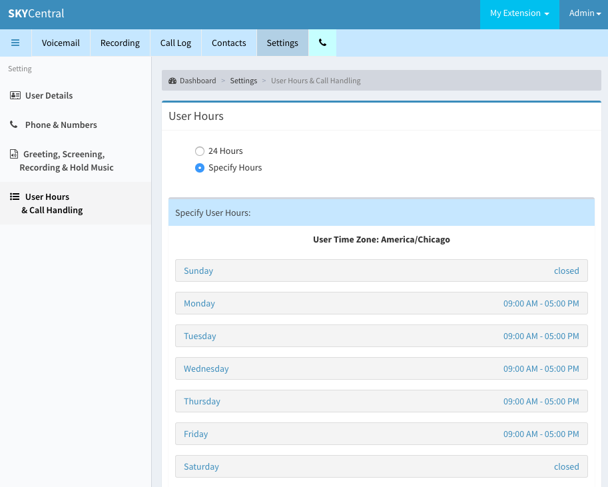Click the Phone & Numbers handset icon

pyautogui.click(x=14, y=125)
